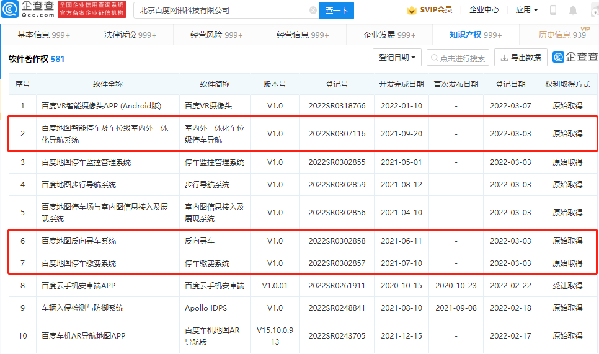The image size is (599, 354).
Task: Go to 企业中心 link
Action: tap(484, 10)
